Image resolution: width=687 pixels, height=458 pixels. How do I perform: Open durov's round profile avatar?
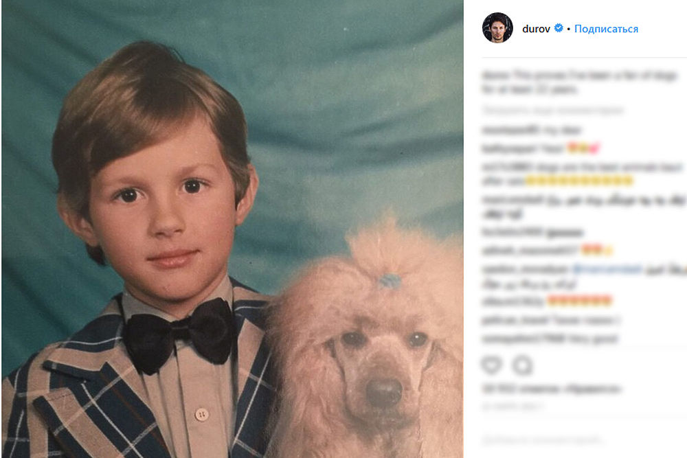point(497,28)
